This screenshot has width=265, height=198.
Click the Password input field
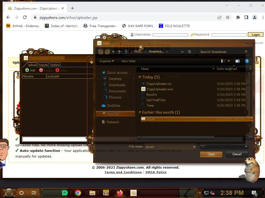pos(229,35)
